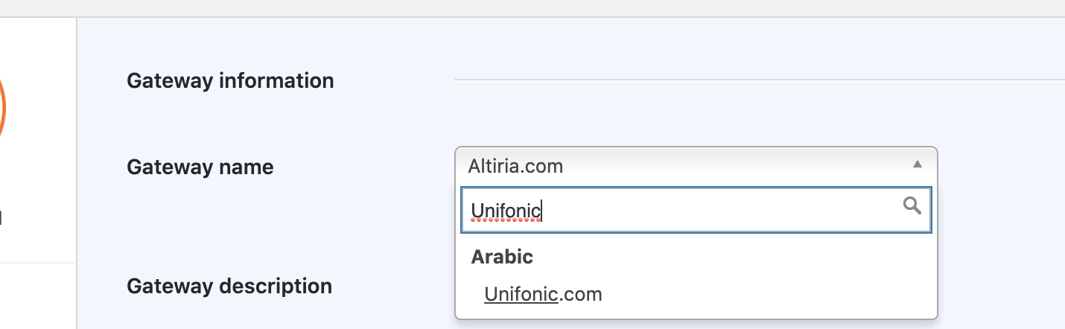
Task: Click the Gateway name label
Action: tap(200, 167)
